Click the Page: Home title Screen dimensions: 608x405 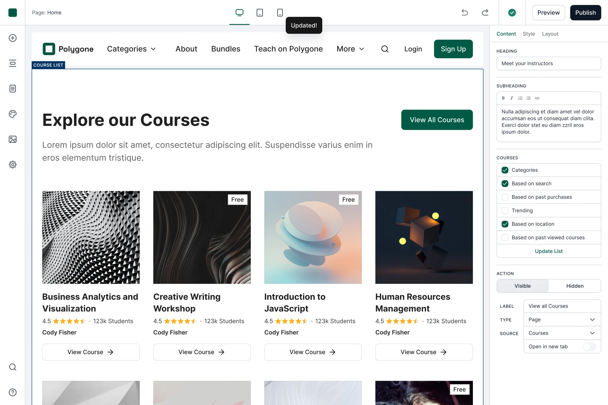coord(47,12)
